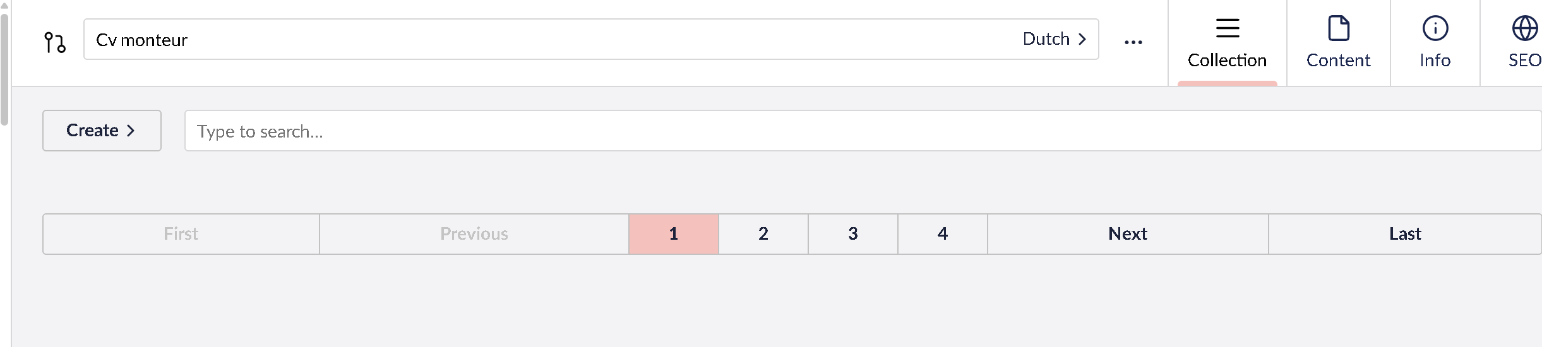Click the vertical scrollbar on left edge
The height and width of the screenshot is (347, 1542).
(x=4, y=69)
